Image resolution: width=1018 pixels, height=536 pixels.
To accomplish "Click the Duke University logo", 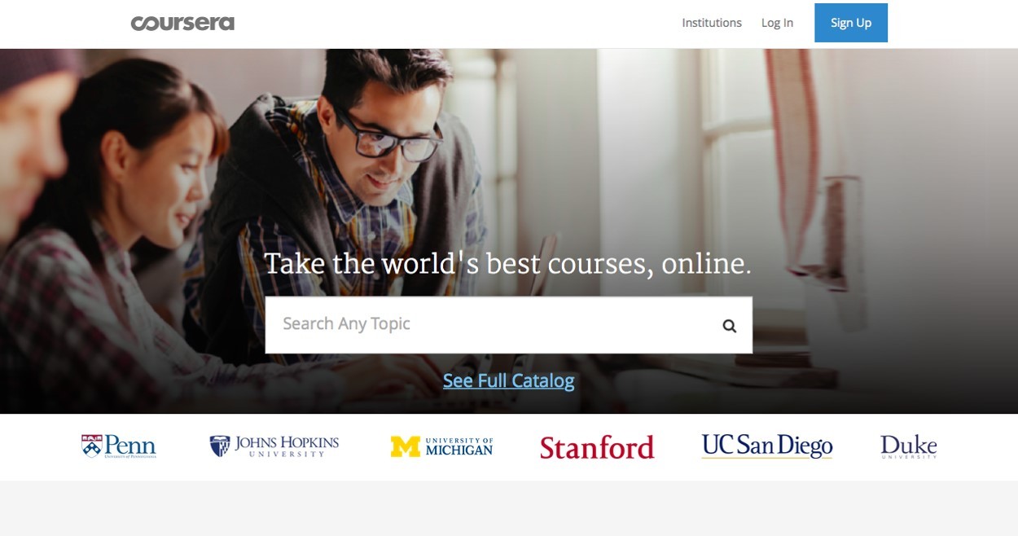I will [x=909, y=446].
